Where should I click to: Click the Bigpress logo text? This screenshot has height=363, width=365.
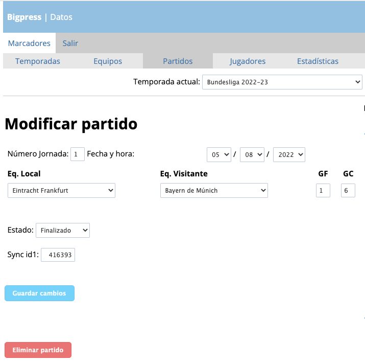coord(24,17)
